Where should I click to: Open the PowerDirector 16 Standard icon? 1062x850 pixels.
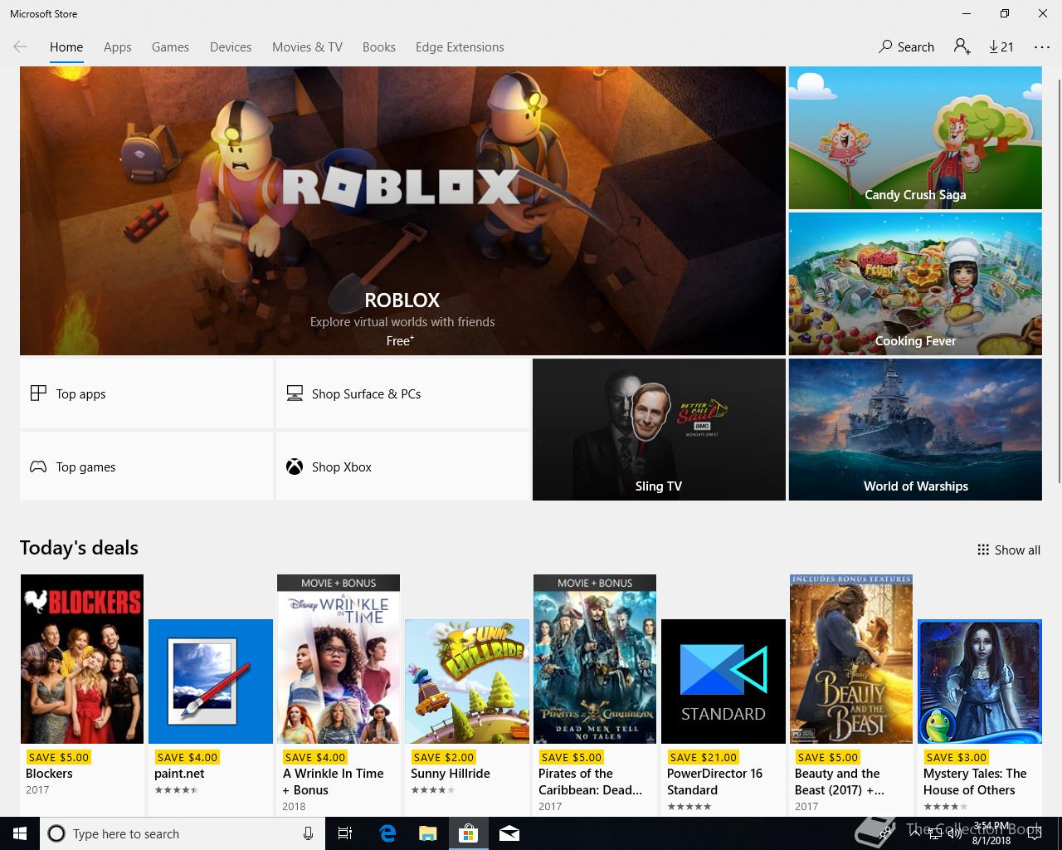pos(723,681)
